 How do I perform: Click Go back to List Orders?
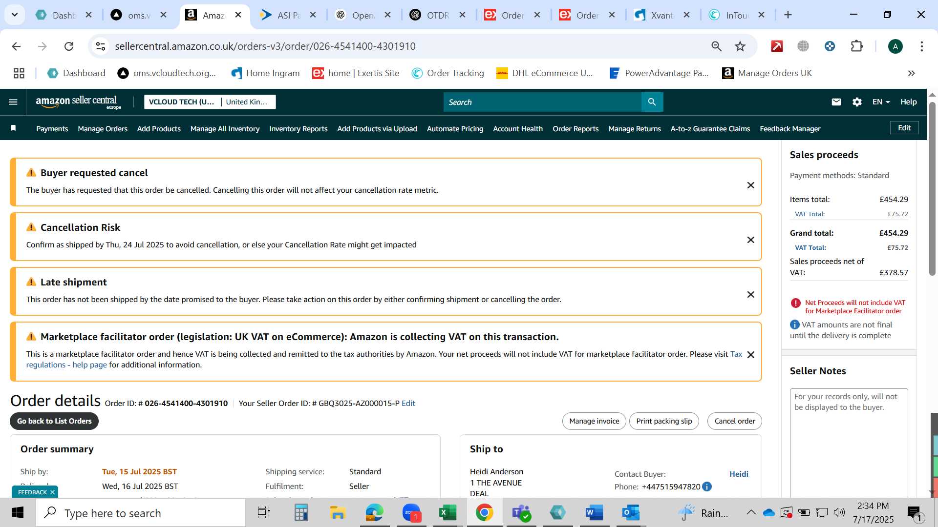54,421
